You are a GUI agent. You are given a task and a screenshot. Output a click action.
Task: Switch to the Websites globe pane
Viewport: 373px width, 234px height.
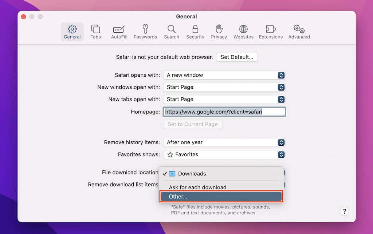(243, 32)
